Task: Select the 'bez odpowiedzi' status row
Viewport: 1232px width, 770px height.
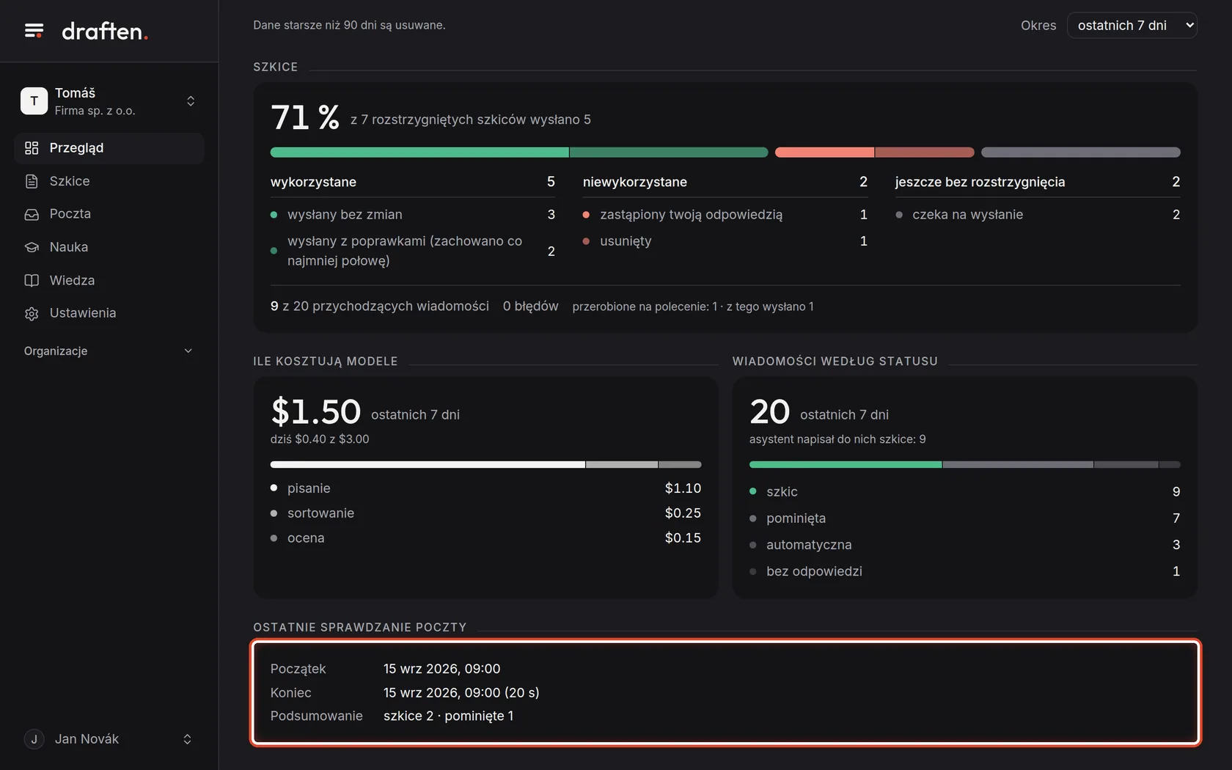Action: coord(965,571)
